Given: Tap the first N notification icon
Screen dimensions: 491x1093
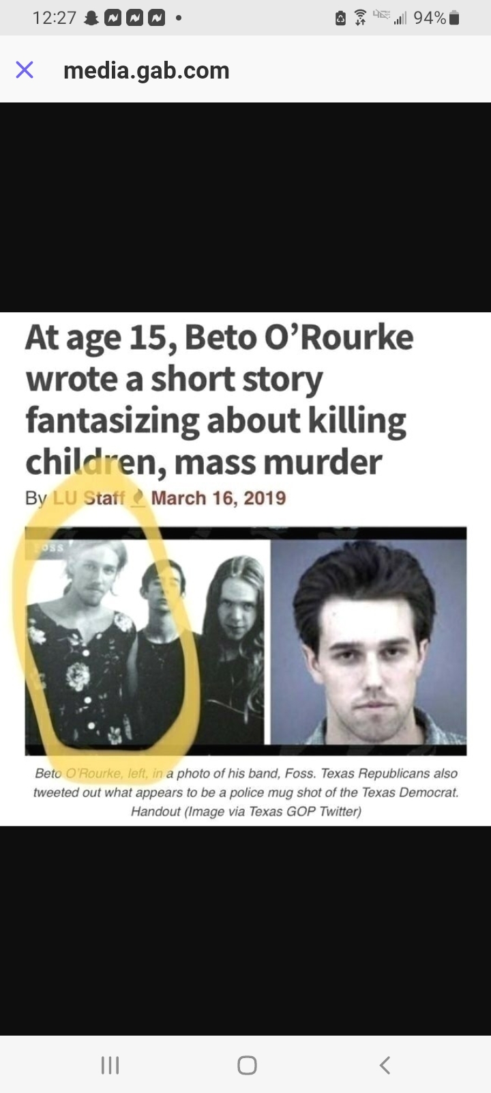Looking at the screenshot, I should coord(113,18).
